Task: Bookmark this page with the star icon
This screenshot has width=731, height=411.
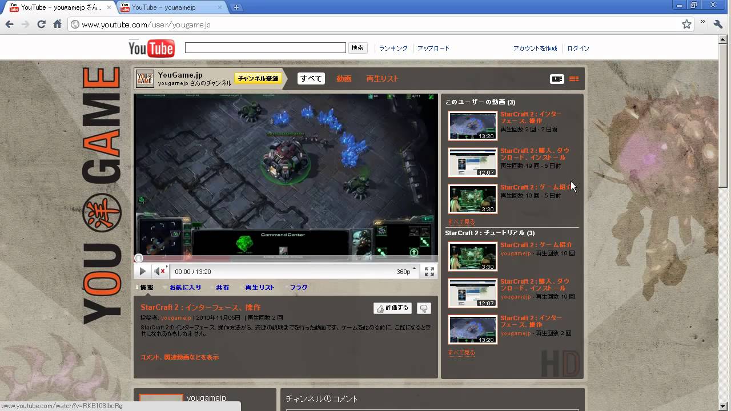Action: (x=686, y=25)
